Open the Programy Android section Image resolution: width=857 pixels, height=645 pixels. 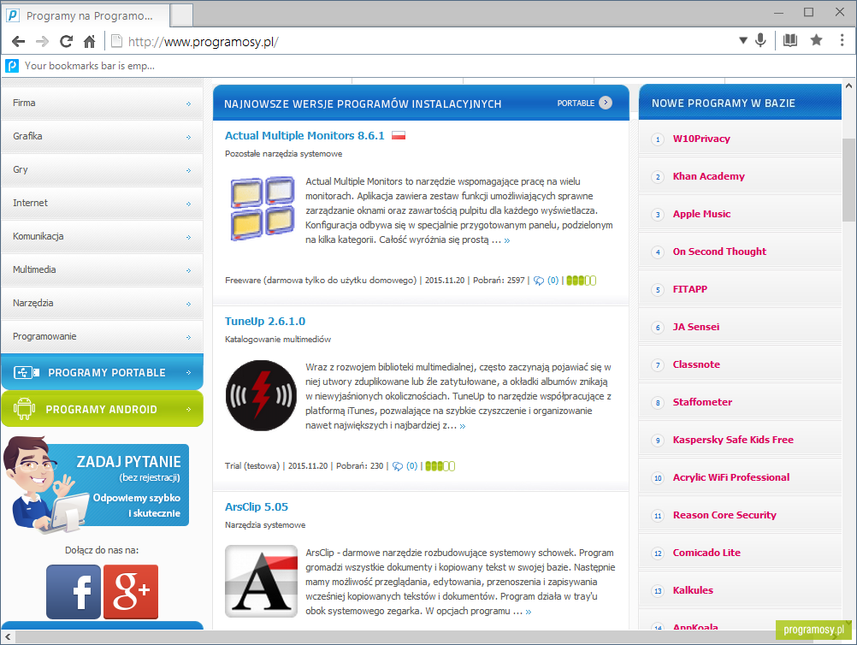point(102,409)
